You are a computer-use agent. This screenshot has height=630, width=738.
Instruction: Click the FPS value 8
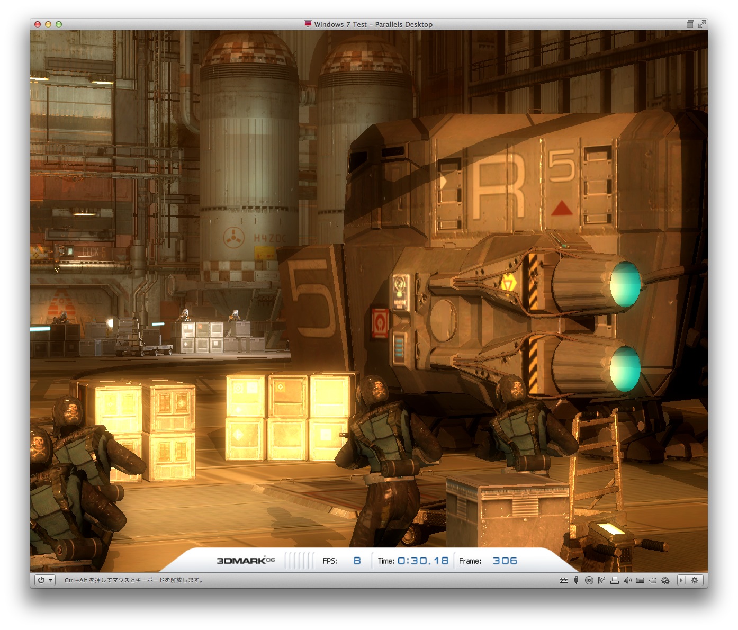point(357,561)
